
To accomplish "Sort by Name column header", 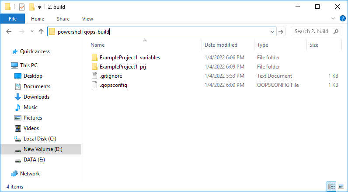I will tap(97, 45).
